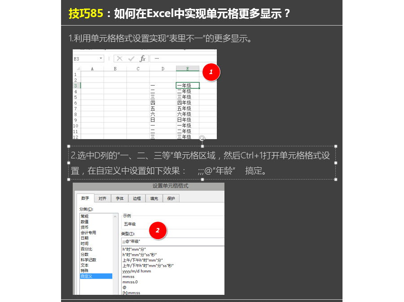The image size is (404, 302).
Task: Click in the formula bar input area
Action: [x=183, y=58]
